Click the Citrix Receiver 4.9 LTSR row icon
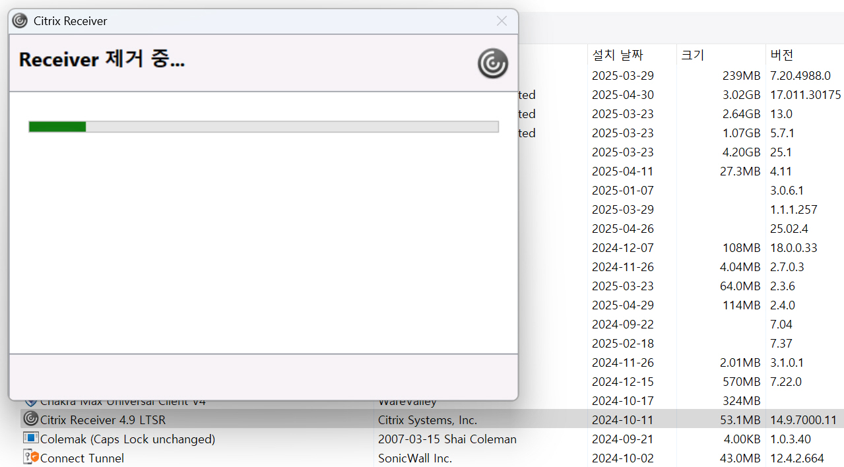The height and width of the screenshot is (467, 844). (x=30, y=419)
